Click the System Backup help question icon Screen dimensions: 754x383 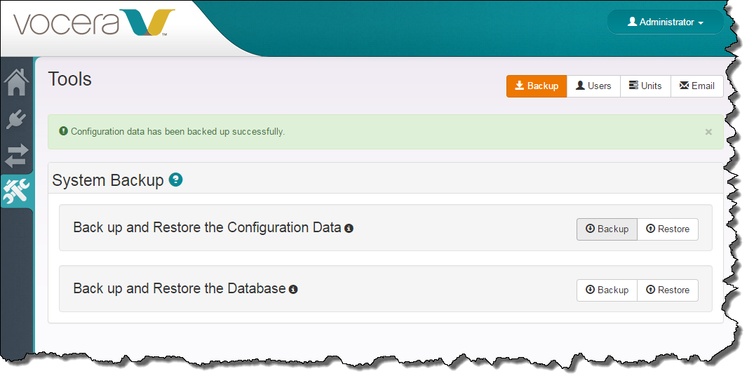point(176,180)
